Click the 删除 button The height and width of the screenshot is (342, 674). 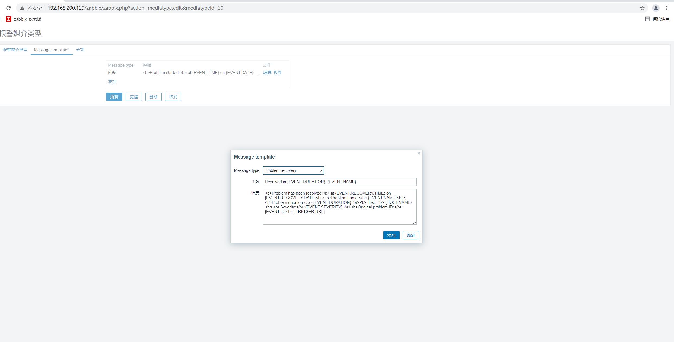point(154,97)
